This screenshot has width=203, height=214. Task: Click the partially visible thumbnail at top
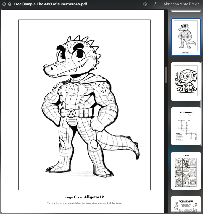pos(186,11)
